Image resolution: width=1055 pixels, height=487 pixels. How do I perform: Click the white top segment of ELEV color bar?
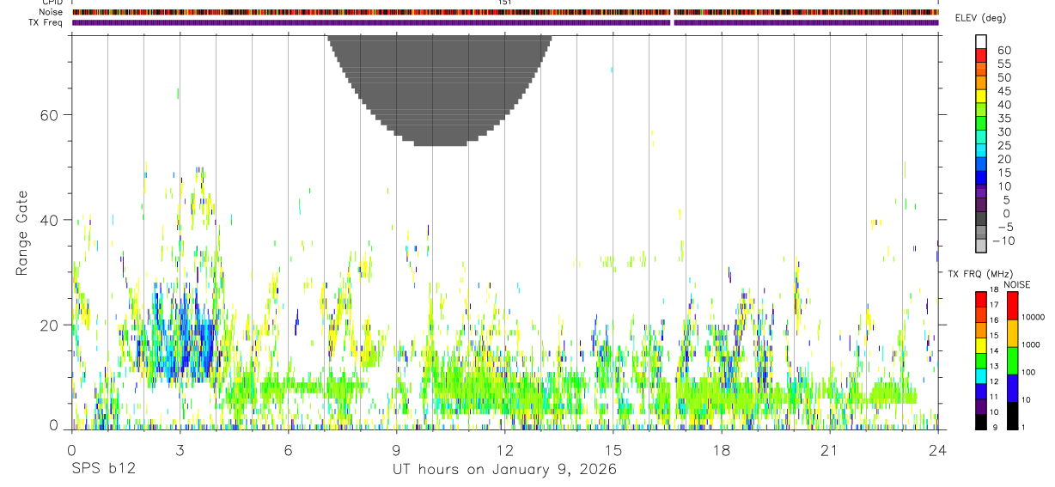pyautogui.click(x=981, y=41)
